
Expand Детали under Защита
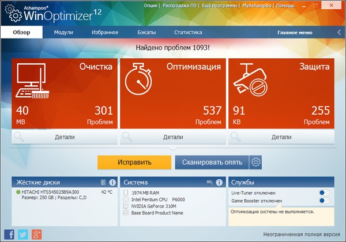(x=281, y=137)
